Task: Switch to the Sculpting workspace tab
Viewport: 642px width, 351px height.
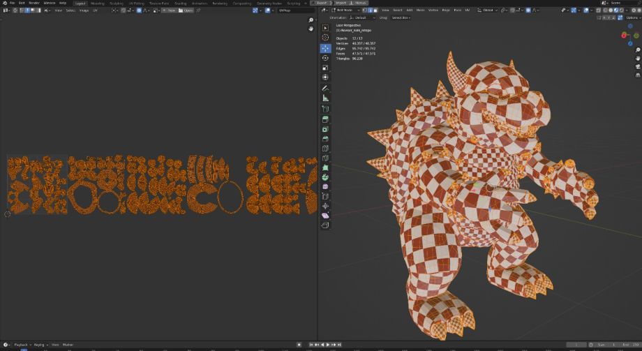Action: (117, 3)
